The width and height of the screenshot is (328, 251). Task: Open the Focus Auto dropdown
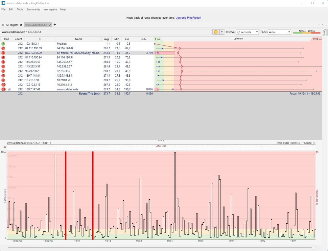point(279,32)
